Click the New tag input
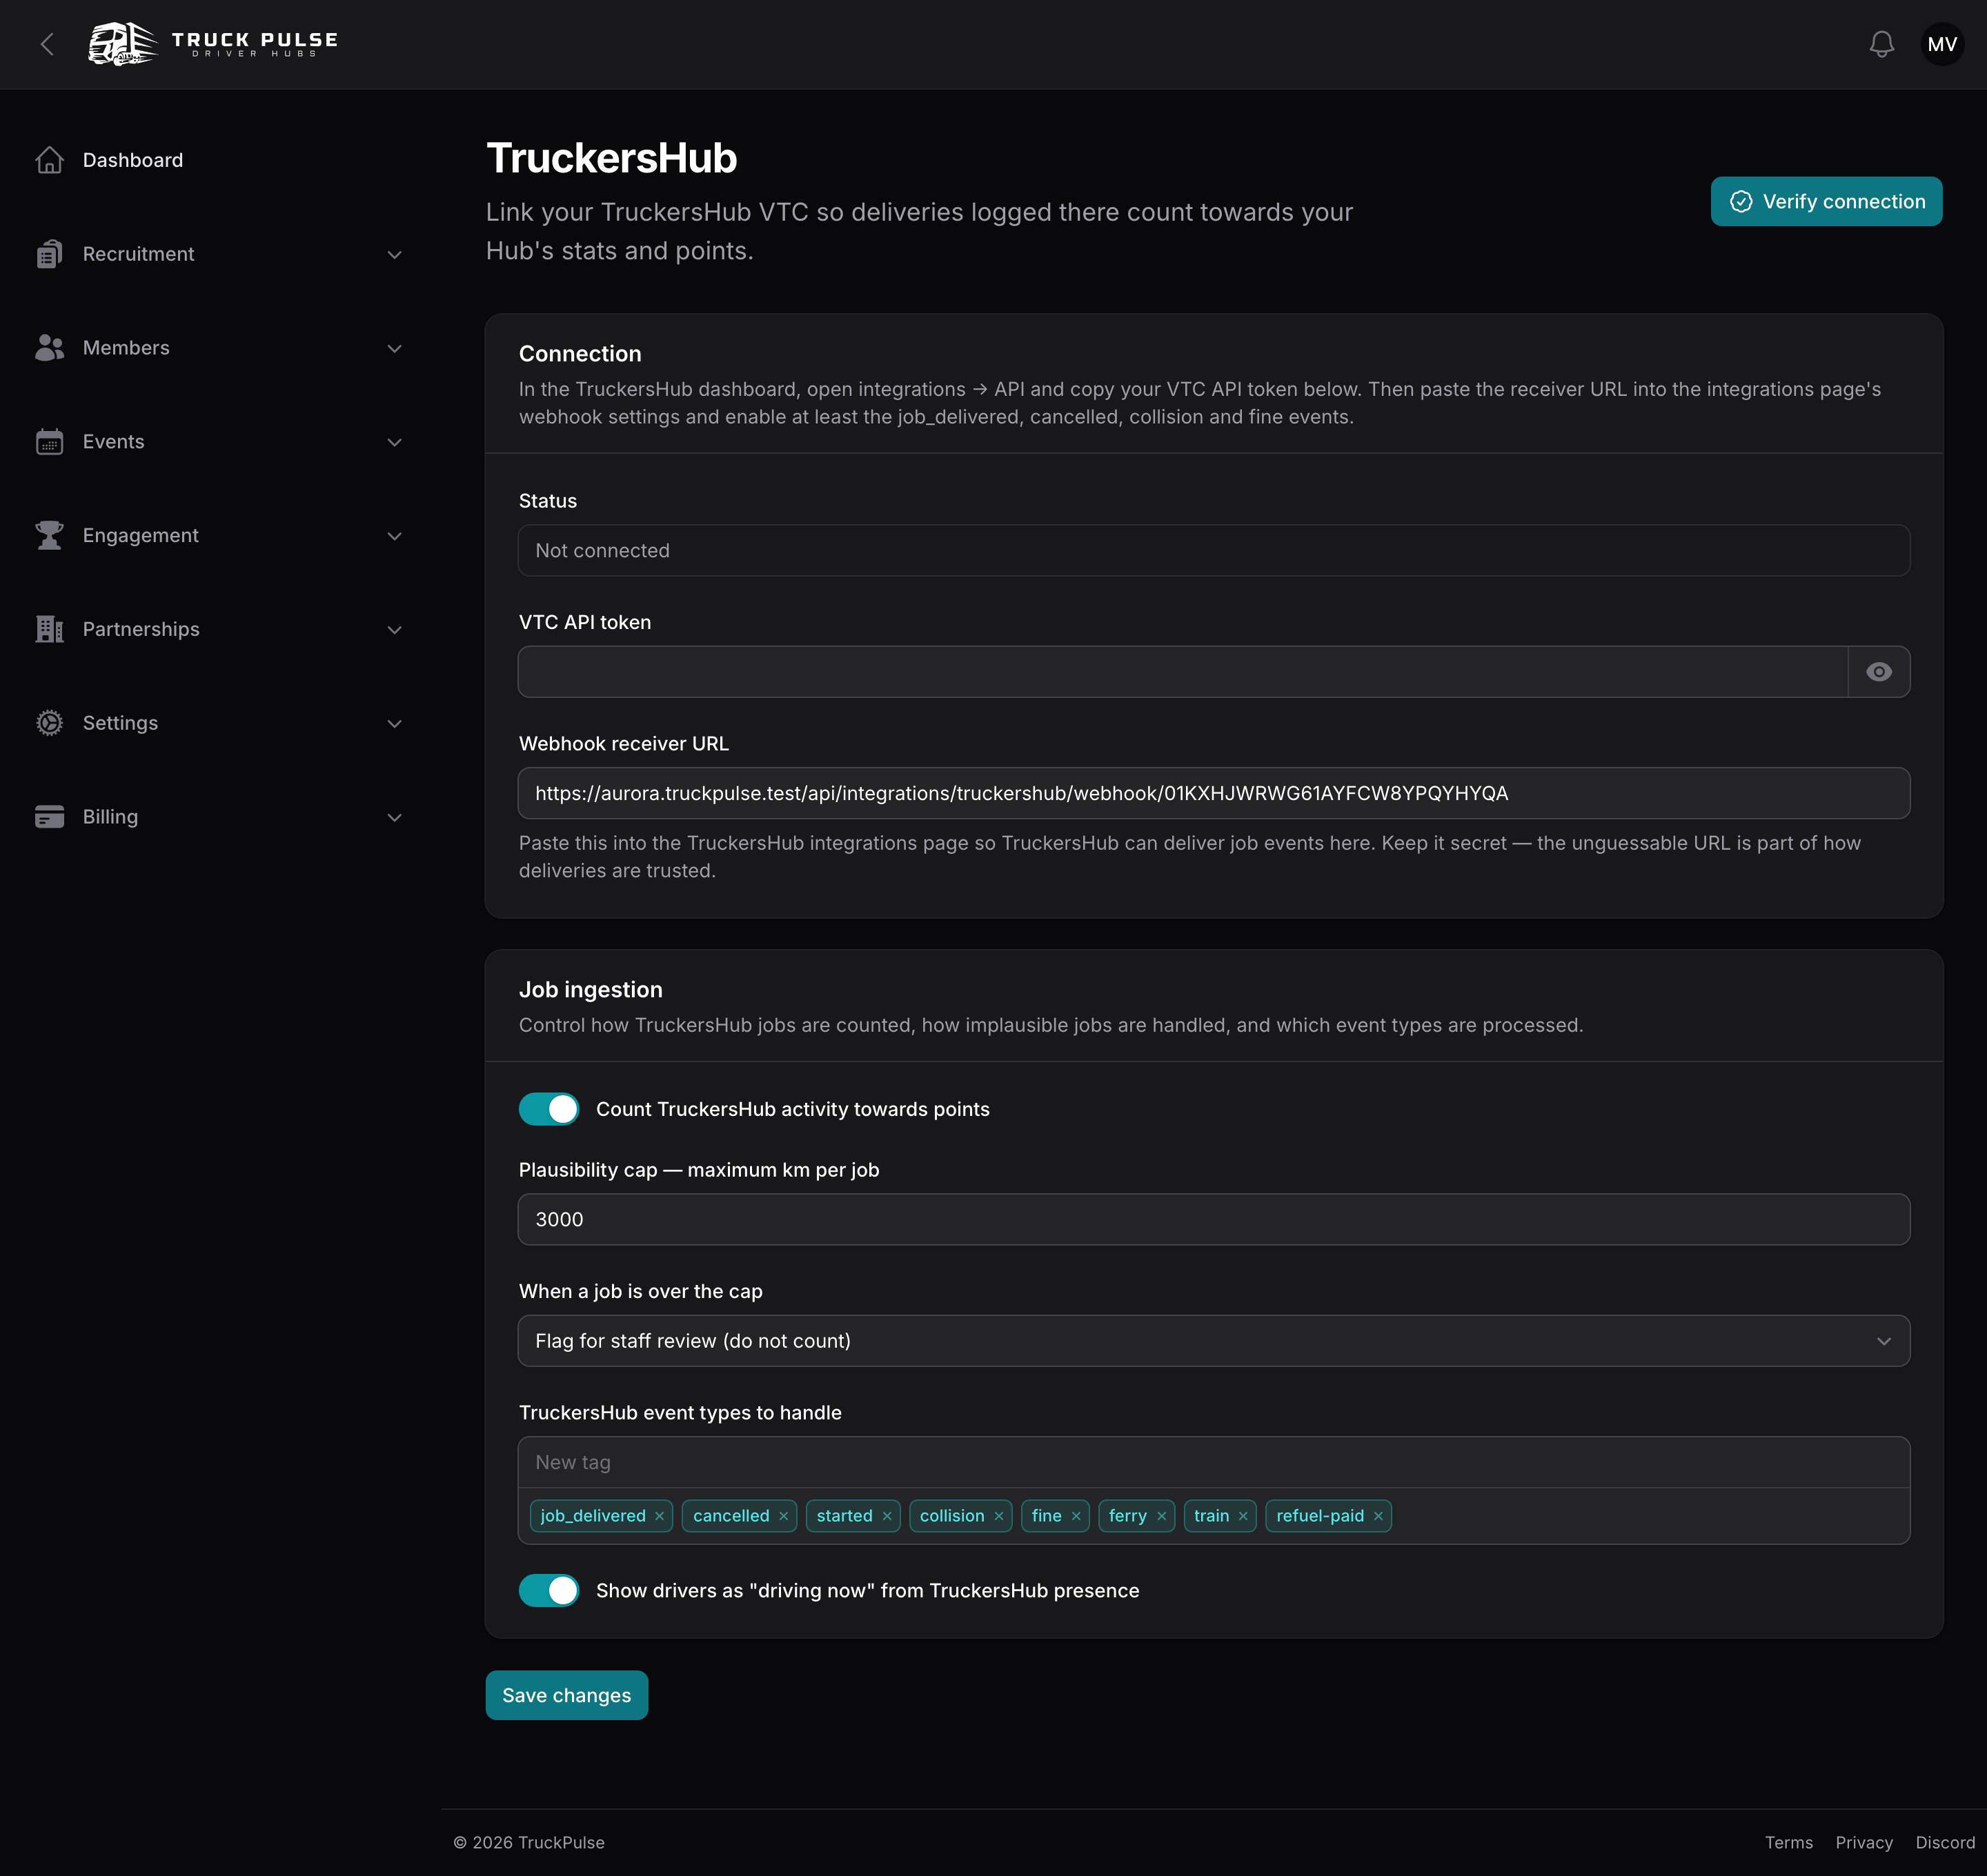This screenshot has height=1876, width=1987. coord(1214,1462)
